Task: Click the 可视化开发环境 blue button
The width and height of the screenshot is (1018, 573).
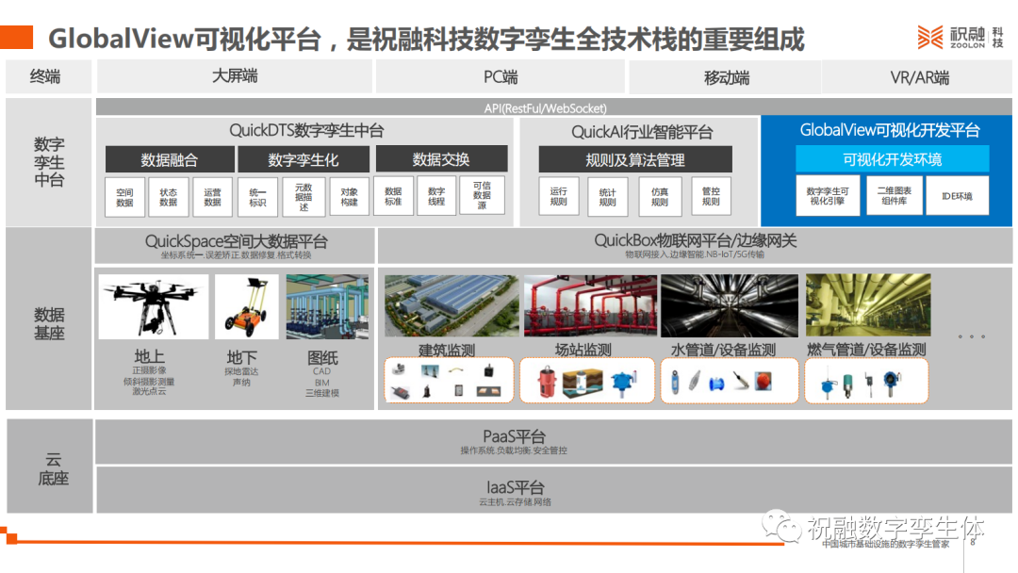Action: [892, 159]
